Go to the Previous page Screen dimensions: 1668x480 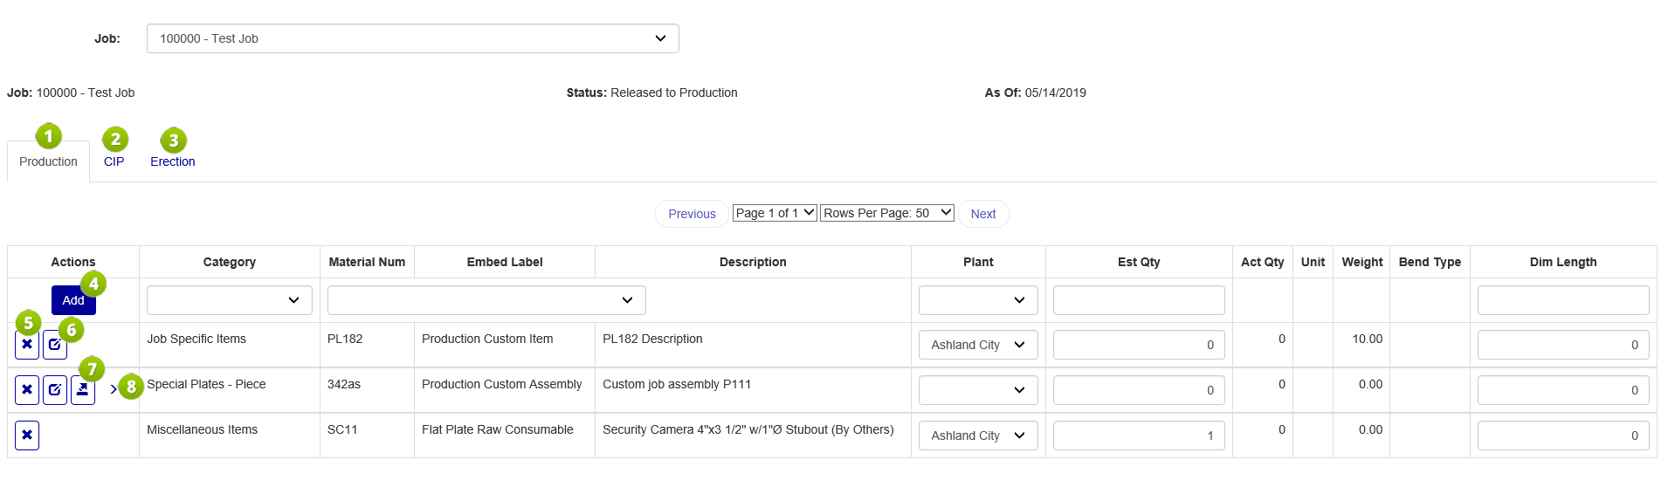click(x=692, y=214)
